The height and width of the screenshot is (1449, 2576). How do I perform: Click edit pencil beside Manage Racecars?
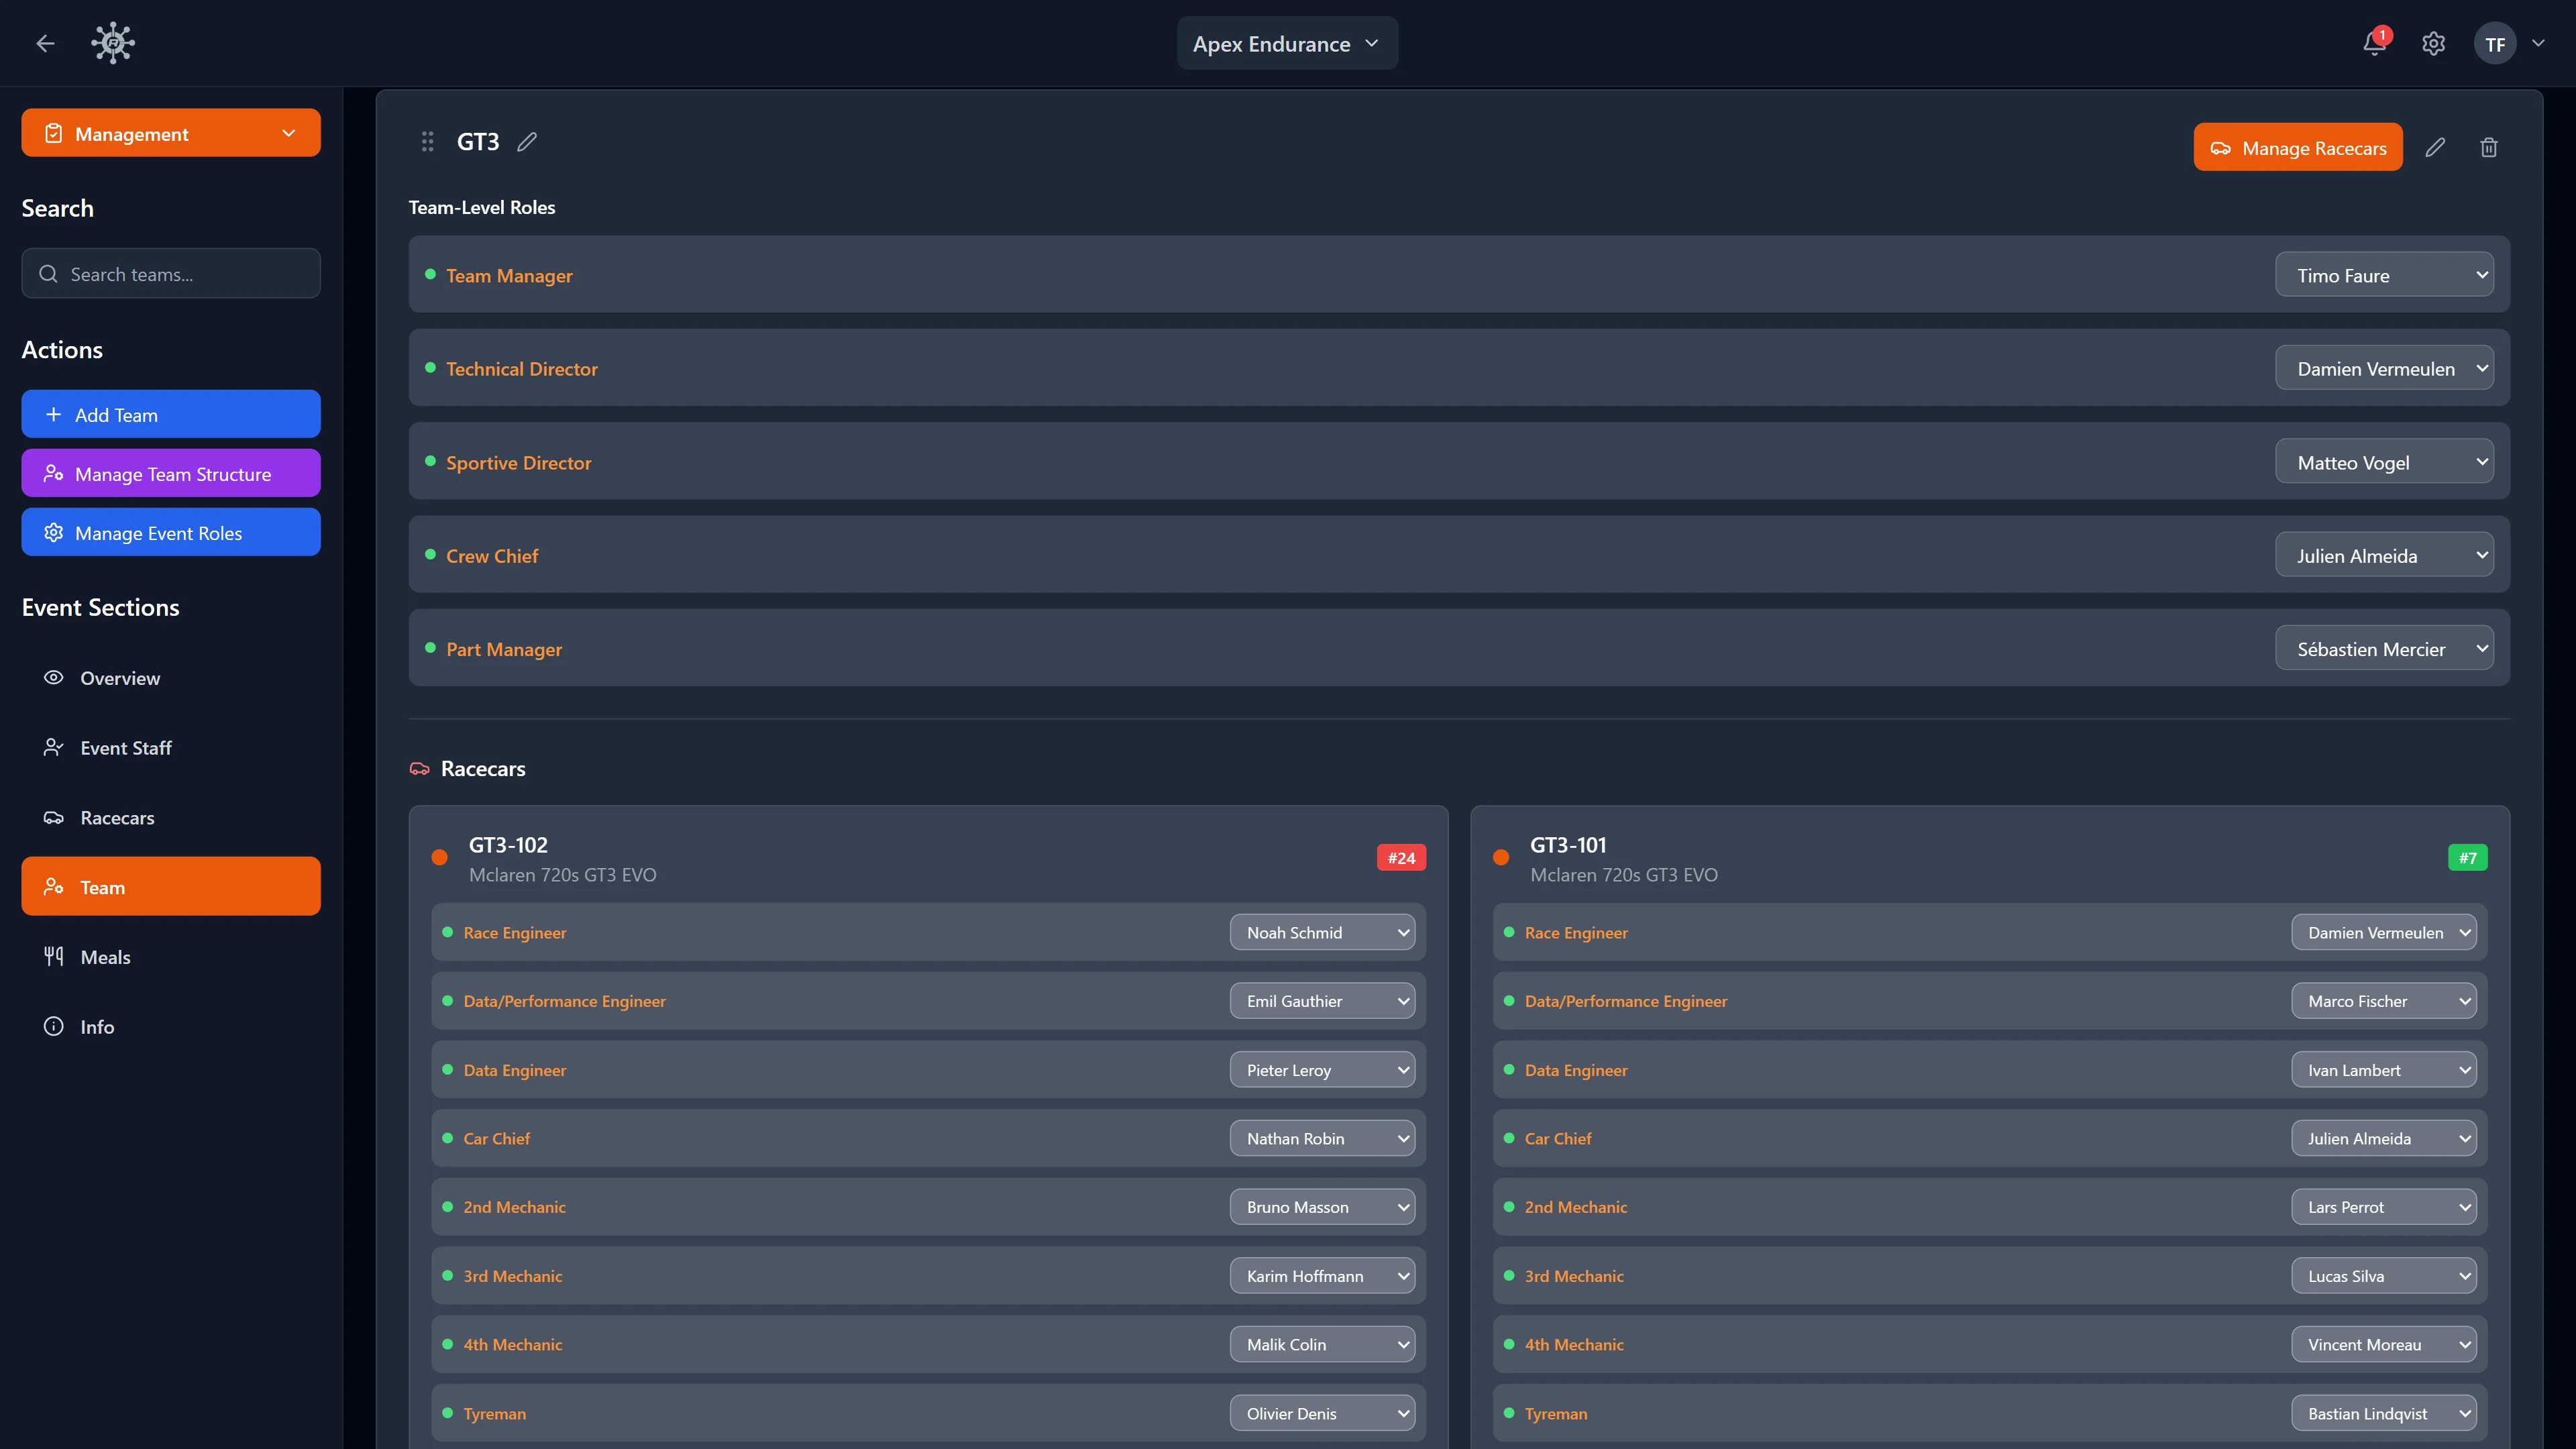[2435, 147]
